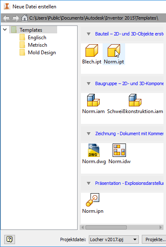The image size is (166, 247).
Task: Click the templates path address text
Action: pyautogui.click(x=94, y=18)
